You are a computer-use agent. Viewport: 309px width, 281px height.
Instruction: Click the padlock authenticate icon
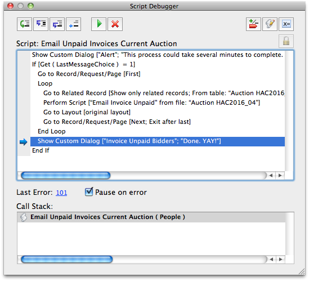[x=286, y=41]
